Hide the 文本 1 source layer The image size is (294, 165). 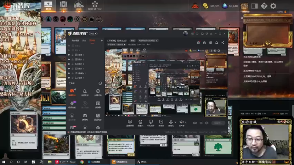[69, 55]
